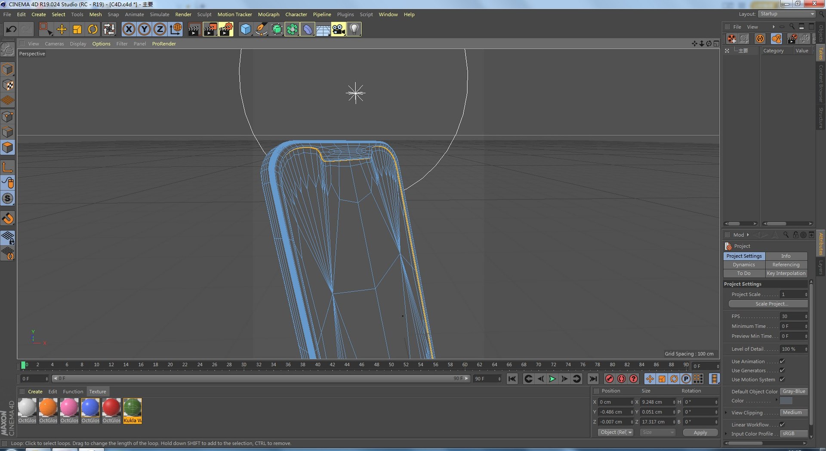Open the coordinate Size mode dropdown

click(657, 432)
